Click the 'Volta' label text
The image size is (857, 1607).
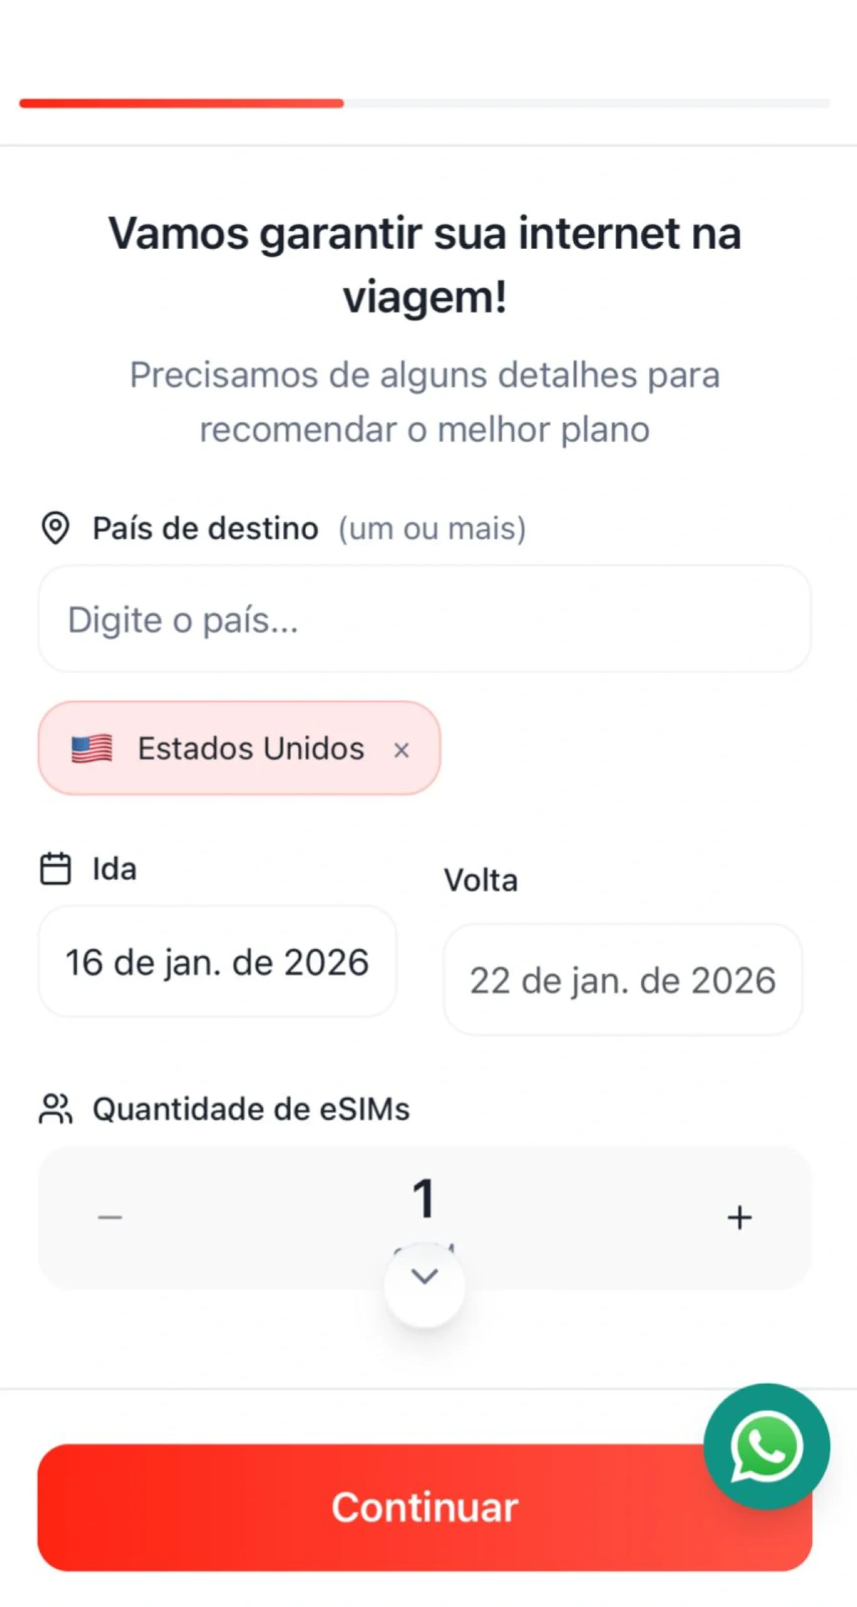[x=481, y=880]
